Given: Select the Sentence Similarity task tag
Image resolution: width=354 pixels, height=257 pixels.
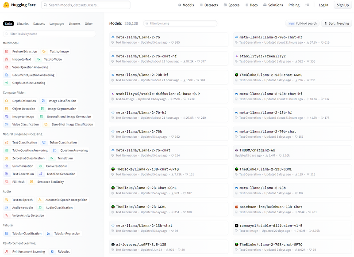Looking at the screenshot, I should pos(47,182).
